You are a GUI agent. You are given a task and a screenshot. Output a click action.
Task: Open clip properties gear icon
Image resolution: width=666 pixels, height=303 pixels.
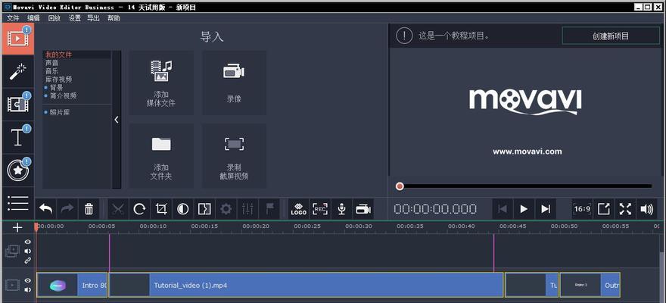tap(226, 208)
